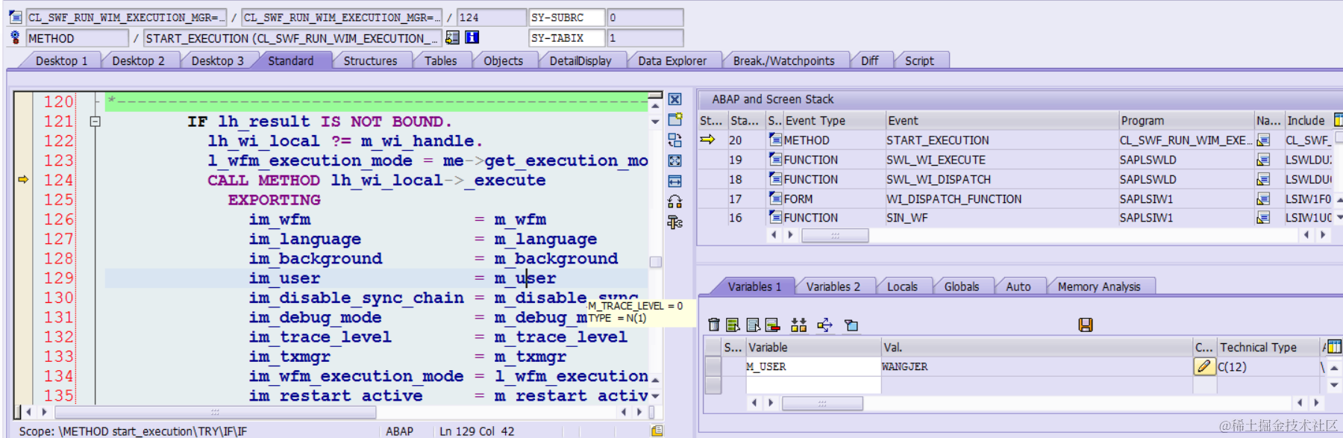Click the Event column header in stack
This screenshot has height=438, width=1343.
[x=1001, y=120]
